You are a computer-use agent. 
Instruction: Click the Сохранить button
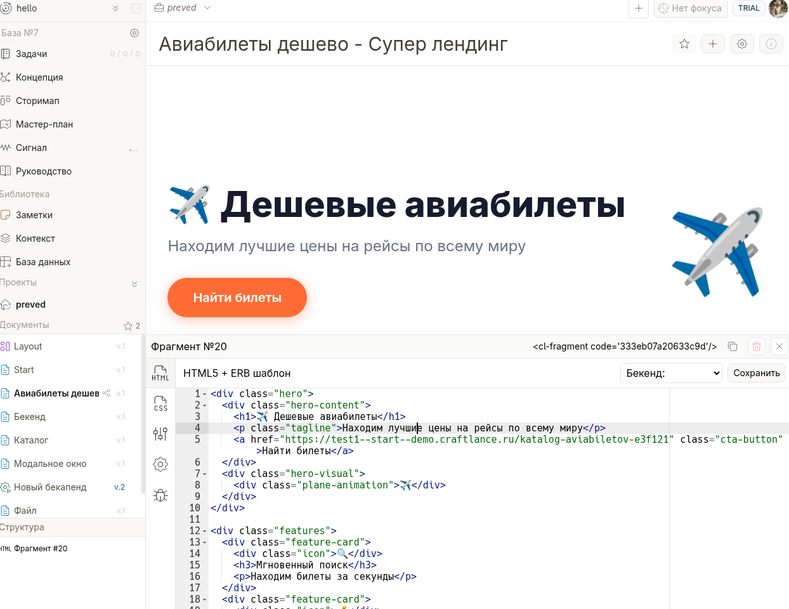(x=756, y=373)
